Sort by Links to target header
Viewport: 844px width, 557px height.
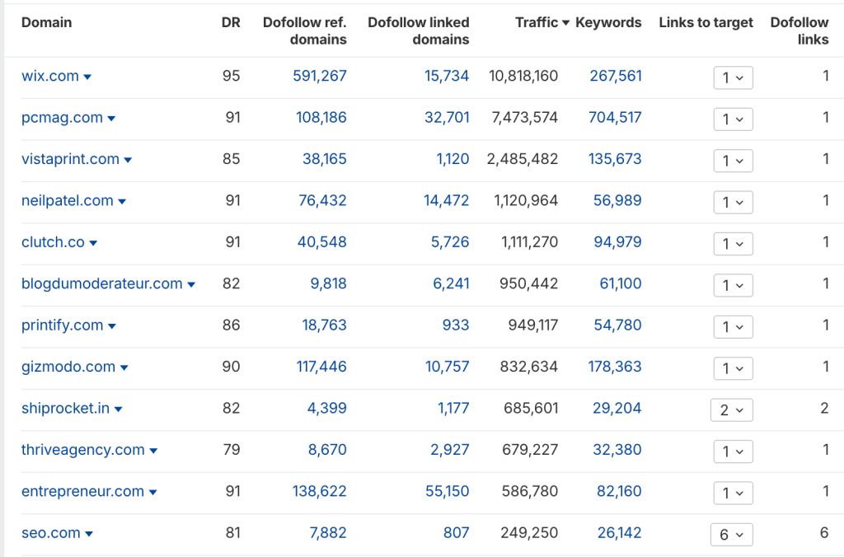(706, 22)
